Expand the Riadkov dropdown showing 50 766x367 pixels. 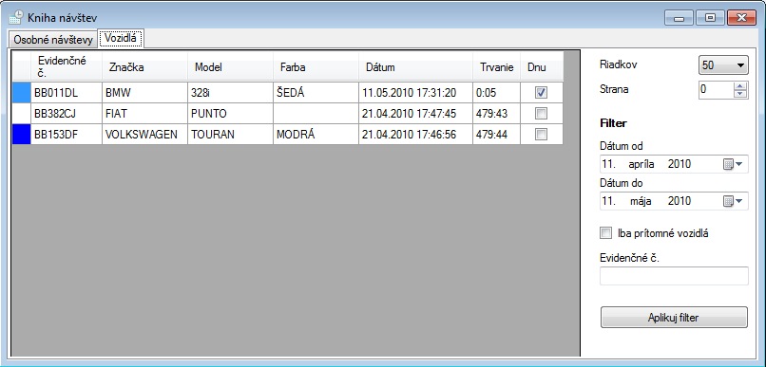[x=723, y=65]
